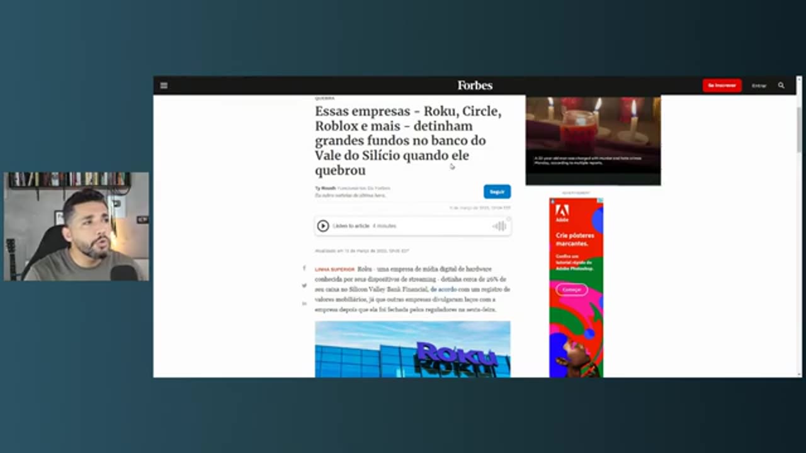Click the red Se Inscrever button
The image size is (806, 453).
[722, 86]
